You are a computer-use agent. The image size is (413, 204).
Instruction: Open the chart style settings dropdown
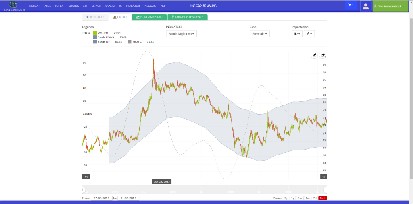click(x=297, y=34)
